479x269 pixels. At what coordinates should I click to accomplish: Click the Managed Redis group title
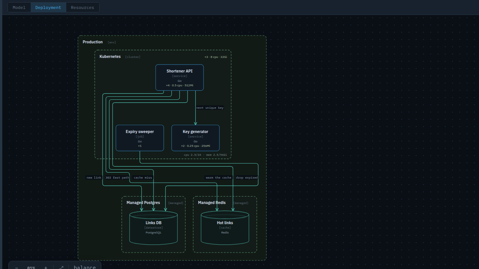coord(212,202)
